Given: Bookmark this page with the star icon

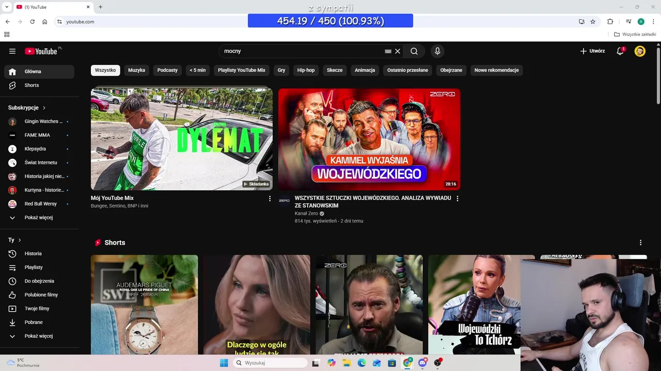Looking at the screenshot, I should point(593,22).
